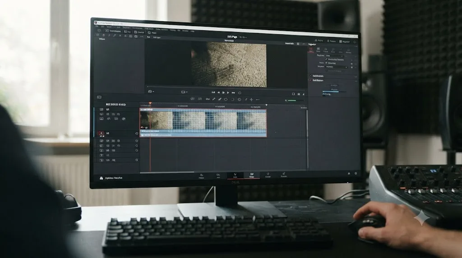The image size is (462, 258).
Task: Jump to the first frame with the skip-to-start button
Action: point(213,92)
